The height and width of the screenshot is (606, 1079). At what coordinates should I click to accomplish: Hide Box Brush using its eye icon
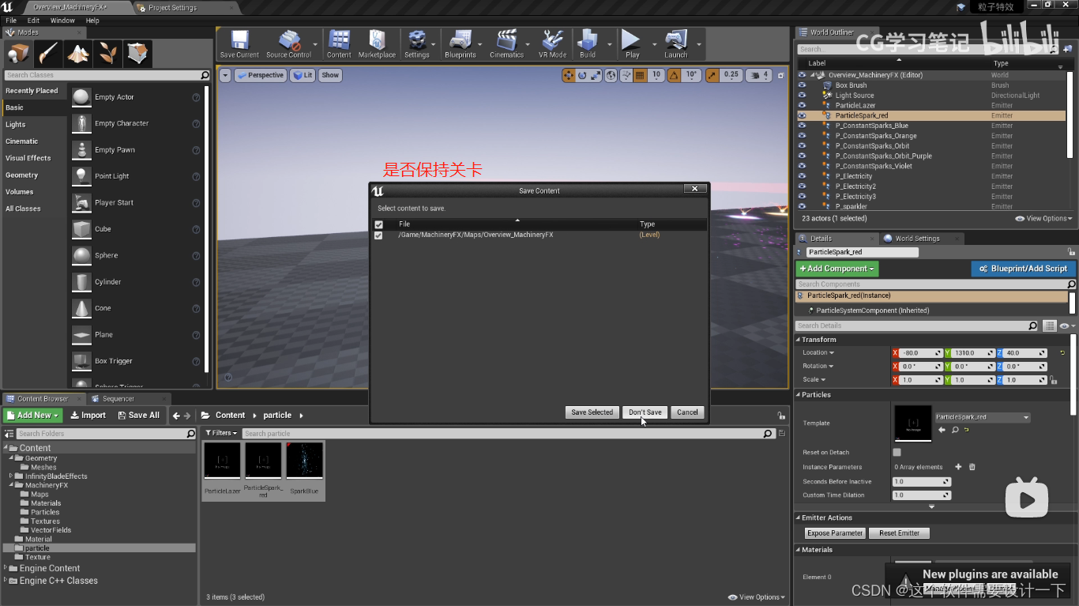coord(803,85)
